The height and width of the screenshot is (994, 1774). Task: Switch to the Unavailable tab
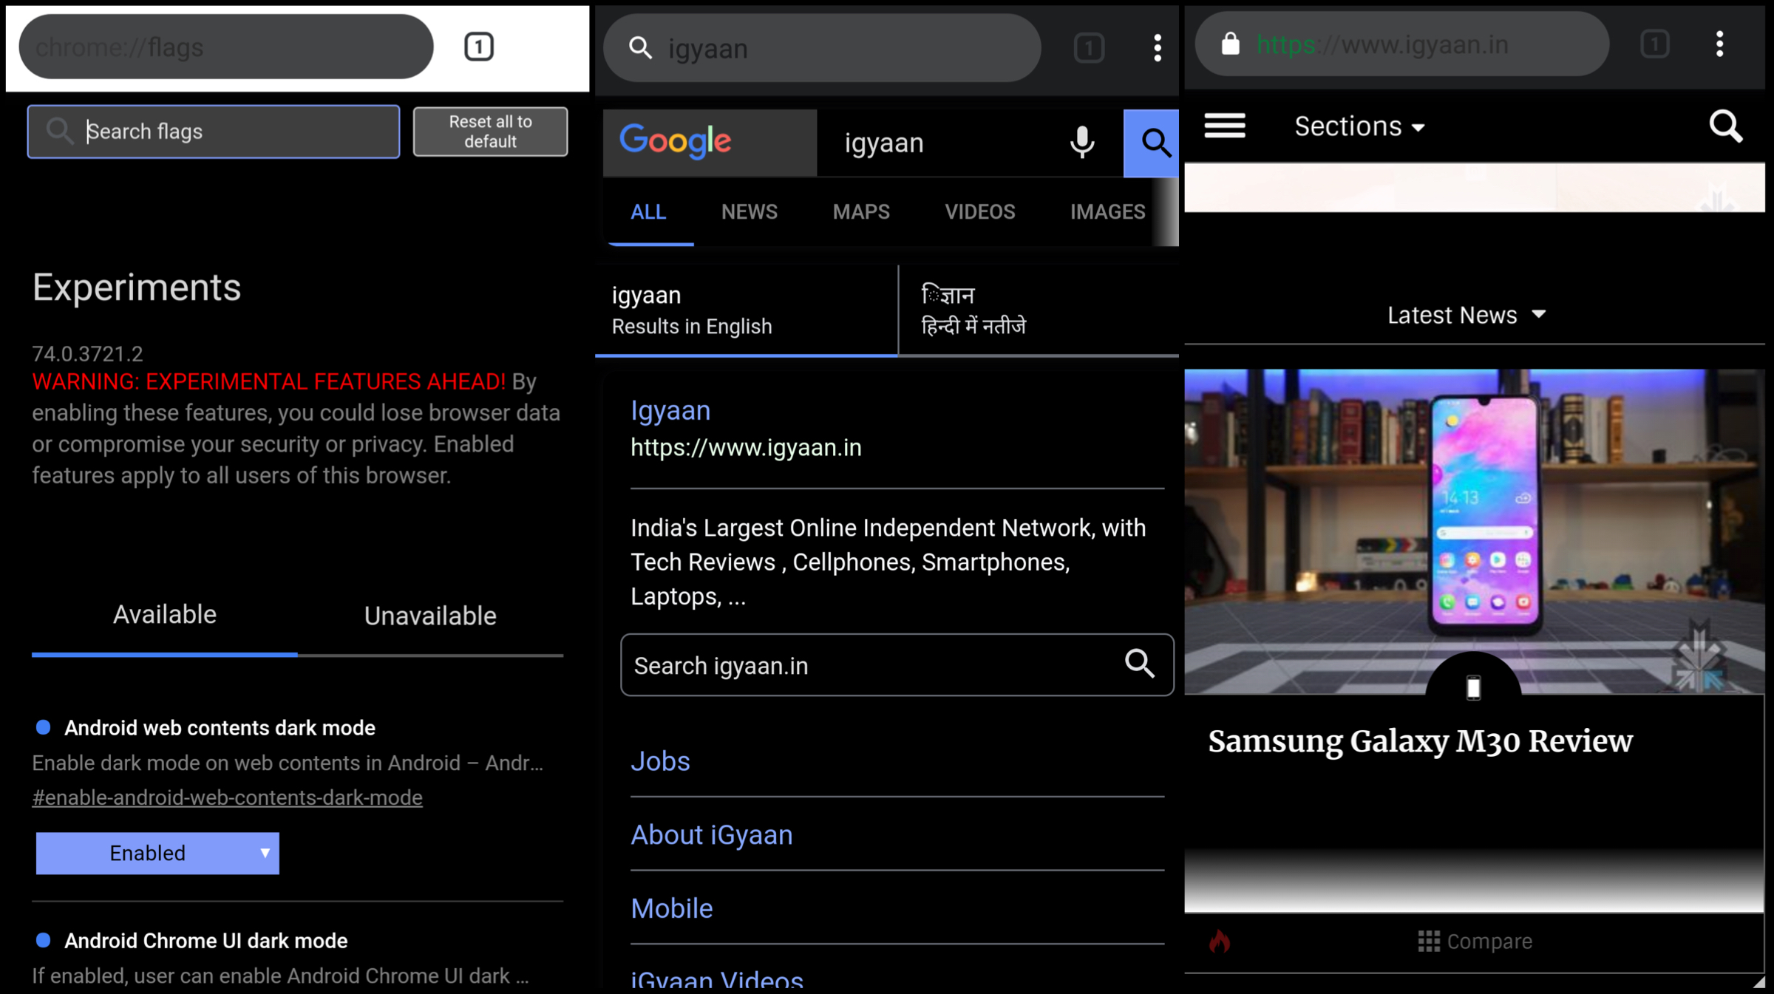(430, 616)
